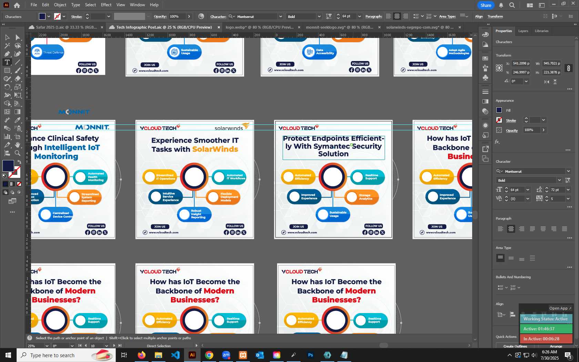Viewport: 579px width, 362px height.
Task: Set Area Type vertical align bottom
Action: pos(522,258)
